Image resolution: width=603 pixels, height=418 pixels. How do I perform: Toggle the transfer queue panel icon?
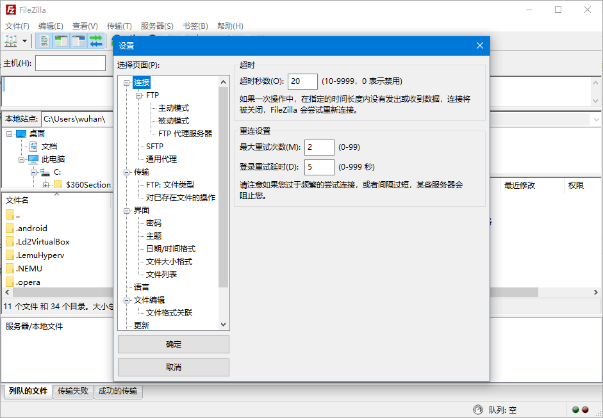pos(94,40)
